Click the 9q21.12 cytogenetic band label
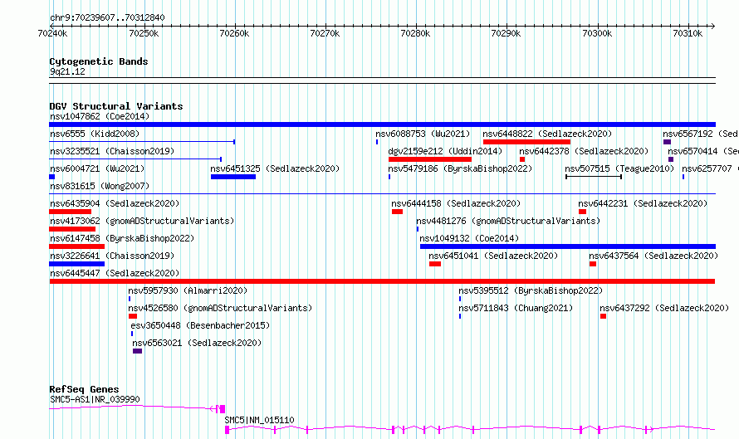Image resolution: width=739 pixels, height=439 pixels. (67, 71)
